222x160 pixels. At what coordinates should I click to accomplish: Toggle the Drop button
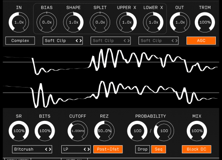click(143, 149)
